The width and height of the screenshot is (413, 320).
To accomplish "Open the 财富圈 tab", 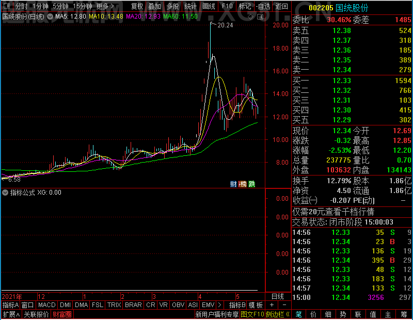I will tap(62, 314).
